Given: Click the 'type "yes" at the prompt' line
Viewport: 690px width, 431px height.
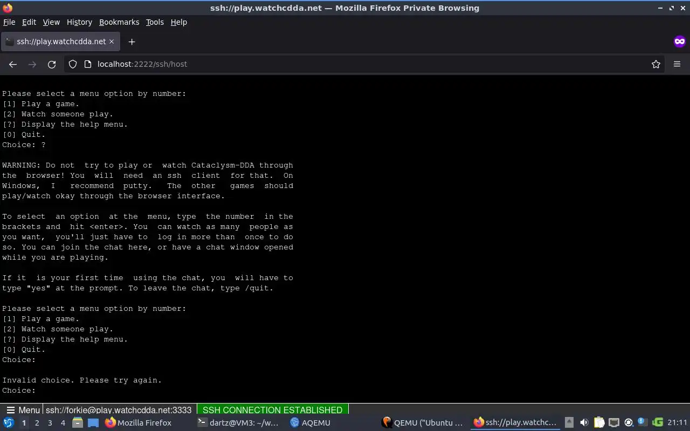Looking at the screenshot, I should click(x=138, y=288).
